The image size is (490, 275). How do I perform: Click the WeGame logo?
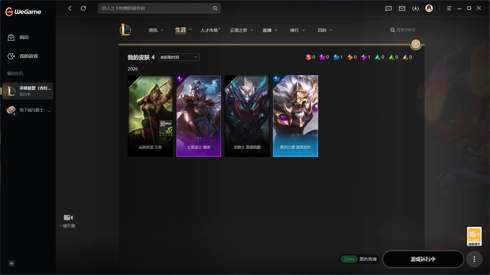tap(23, 12)
